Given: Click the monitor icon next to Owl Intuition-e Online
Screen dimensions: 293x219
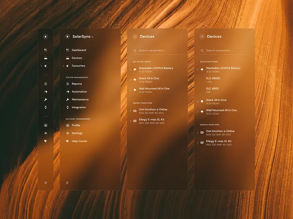Looking at the screenshot, I should pos(135,111).
